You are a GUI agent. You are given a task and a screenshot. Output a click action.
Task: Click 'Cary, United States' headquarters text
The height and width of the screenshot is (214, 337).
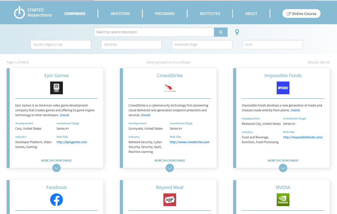(x=28, y=129)
